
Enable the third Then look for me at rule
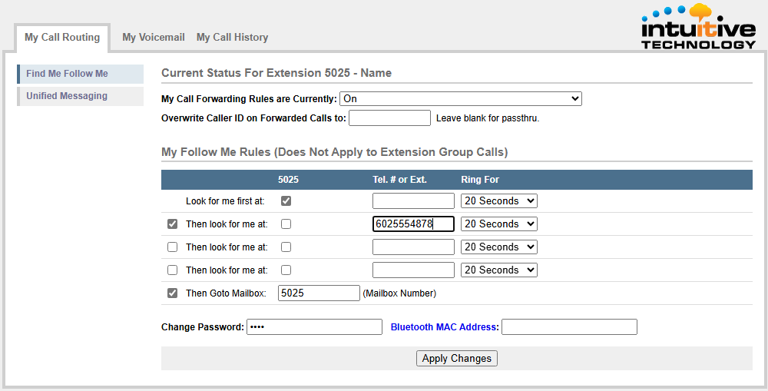tap(172, 270)
